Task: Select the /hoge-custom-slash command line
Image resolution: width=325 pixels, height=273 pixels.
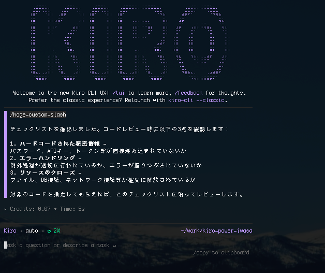Action: [38, 114]
